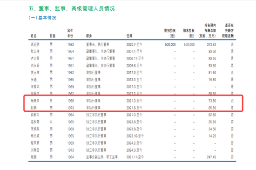Click the term cell 2006.11-至今

pos(135,59)
